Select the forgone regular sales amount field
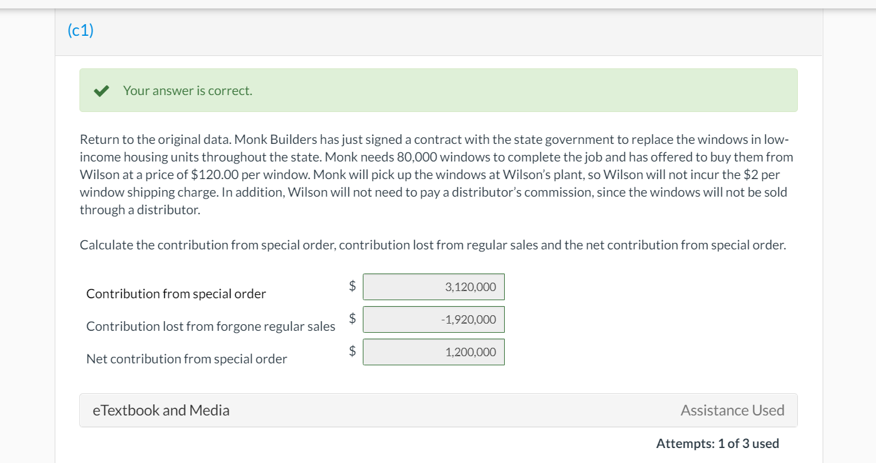 click(x=434, y=320)
